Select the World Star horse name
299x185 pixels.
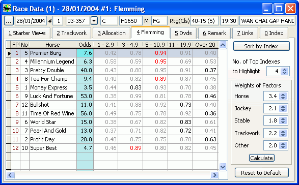click(43, 122)
